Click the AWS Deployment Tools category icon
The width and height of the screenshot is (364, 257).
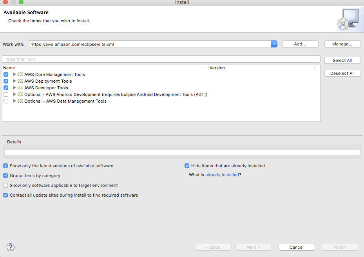(20, 81)
